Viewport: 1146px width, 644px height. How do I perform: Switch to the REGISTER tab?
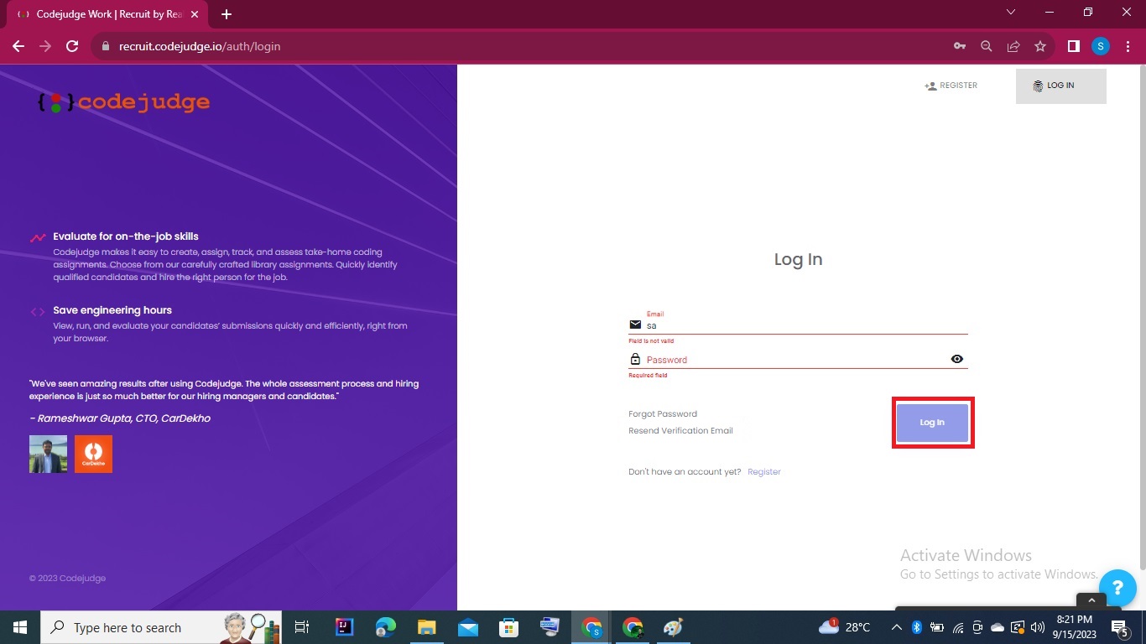(x=951, y=85)
